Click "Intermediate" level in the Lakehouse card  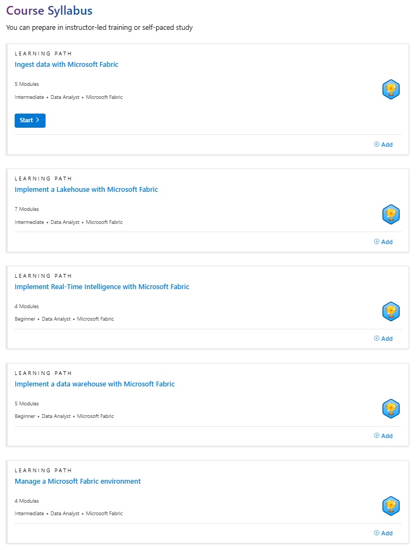29,222
